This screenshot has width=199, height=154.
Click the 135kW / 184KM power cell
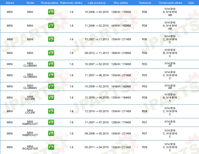point(121,98)
